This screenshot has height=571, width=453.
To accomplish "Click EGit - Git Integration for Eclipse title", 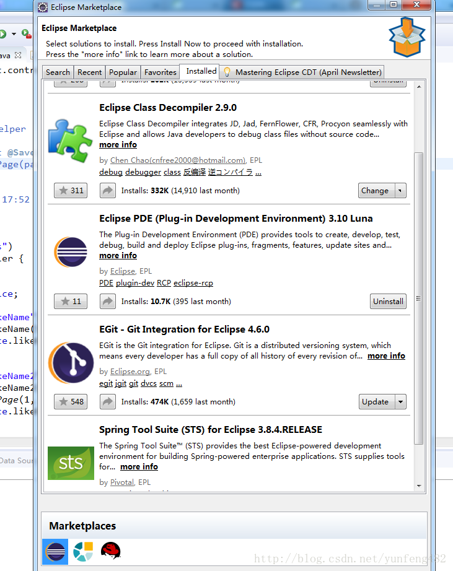I will coord(185,329).
